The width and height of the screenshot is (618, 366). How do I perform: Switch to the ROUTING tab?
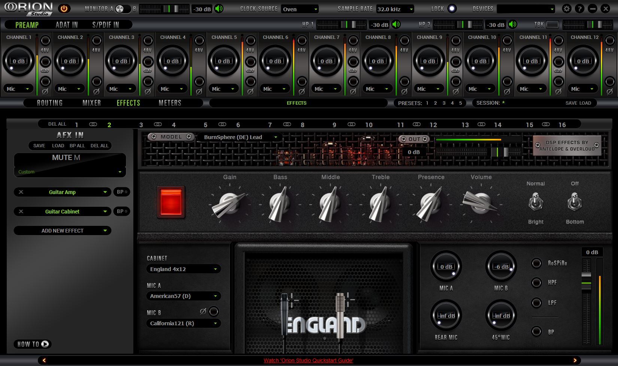tap(50, 103)
